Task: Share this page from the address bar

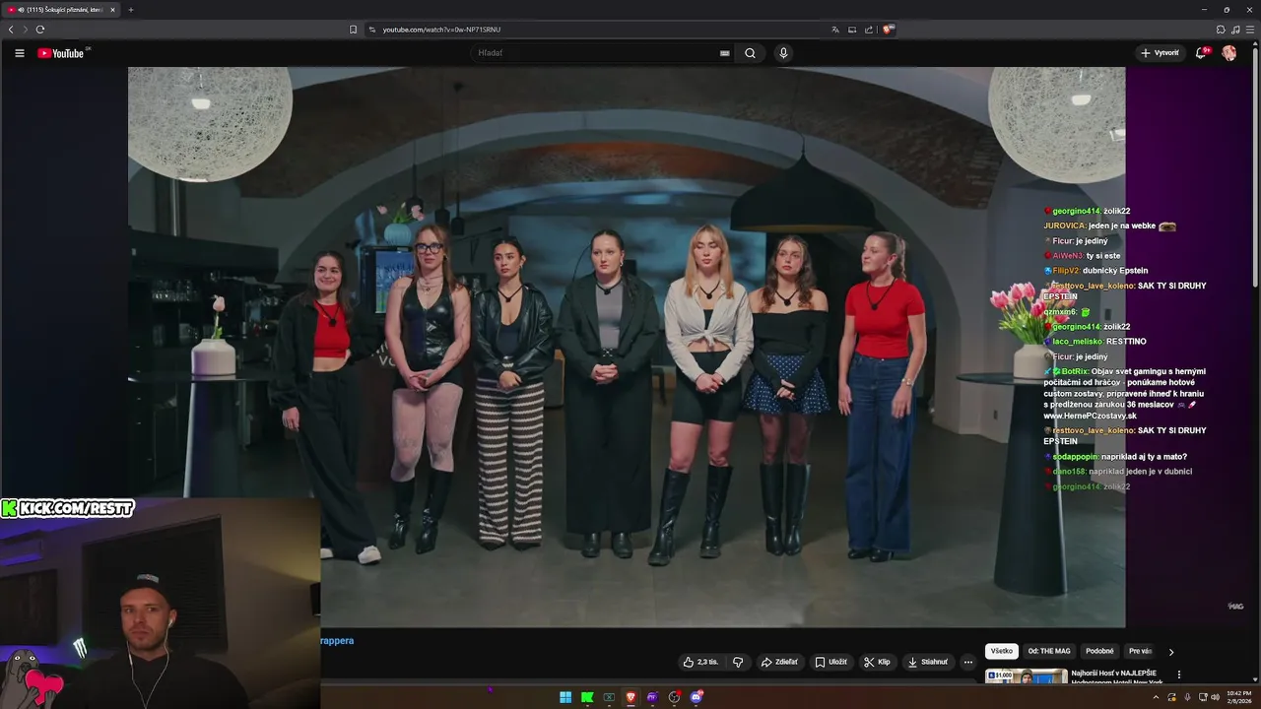Action: (x=869, y=30)
